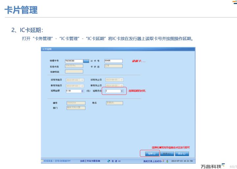Click the IC卡号 input field
Viewport: 237px width, 169px height.
tap(113, 61)
